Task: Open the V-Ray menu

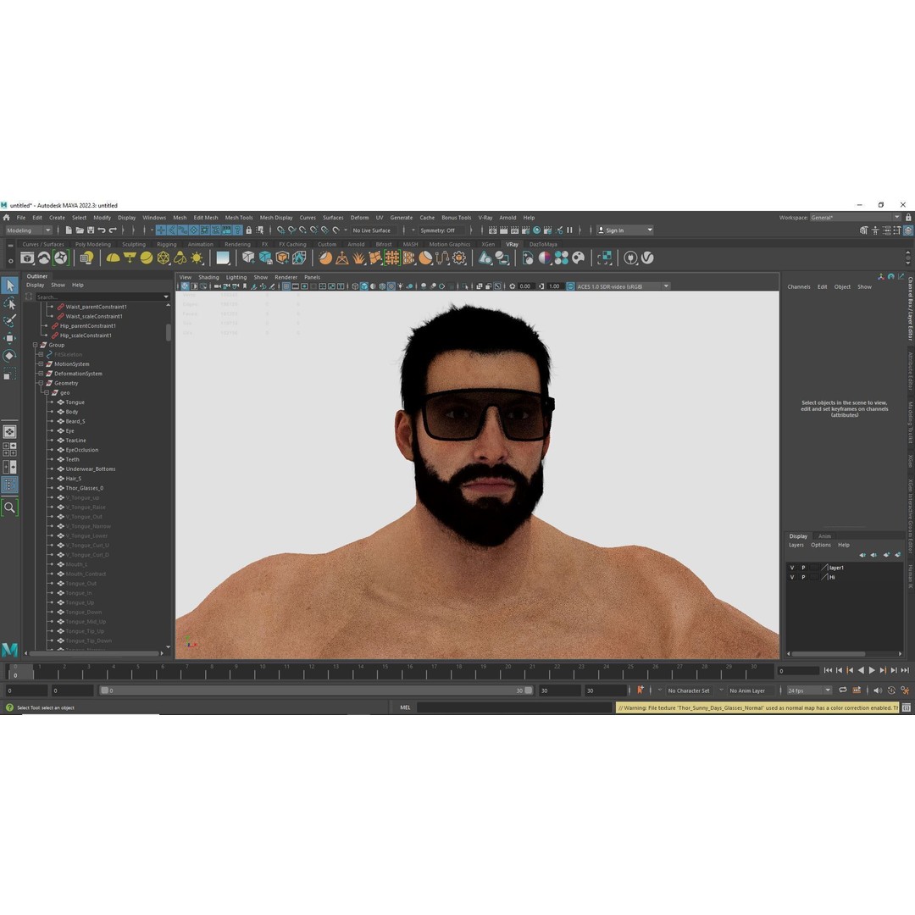Action: point(485,218)
